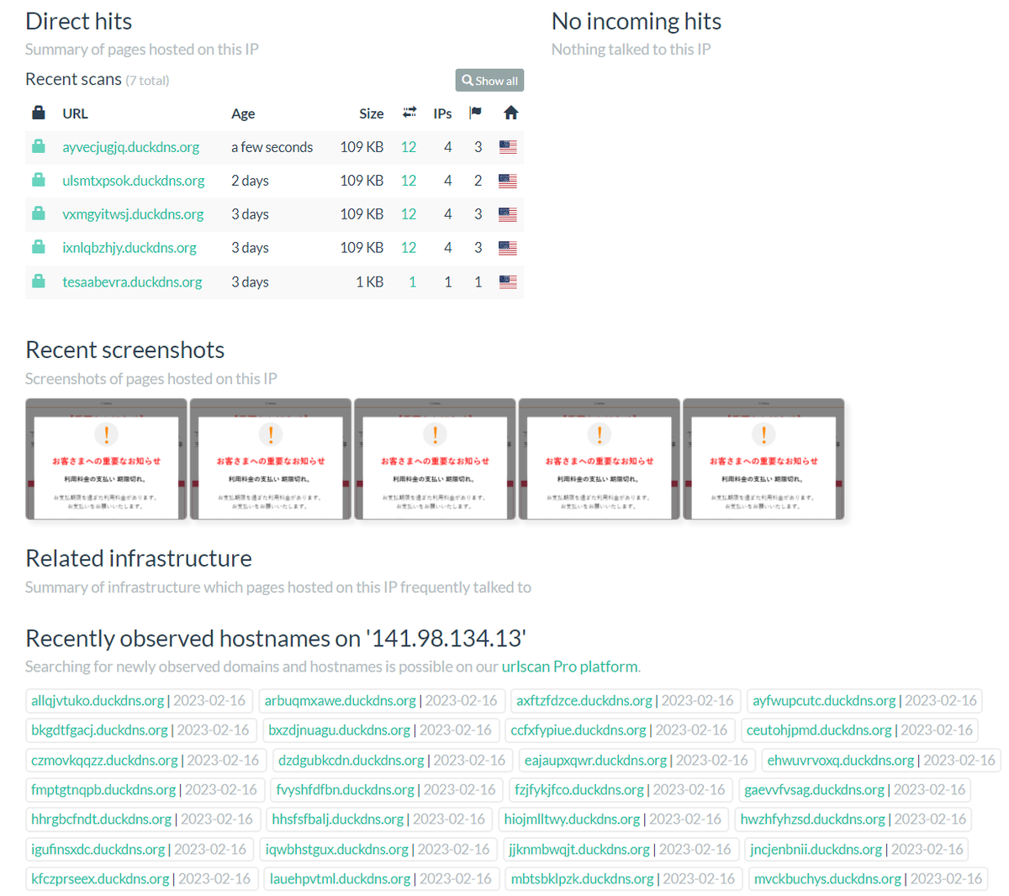The height and width of the screenshot is (896, 1009).
Task: Click the US flag in the ulsmtxpsok row
Action: (508, 181)
